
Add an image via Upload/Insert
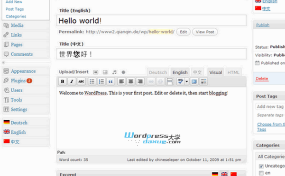[96, 72]
